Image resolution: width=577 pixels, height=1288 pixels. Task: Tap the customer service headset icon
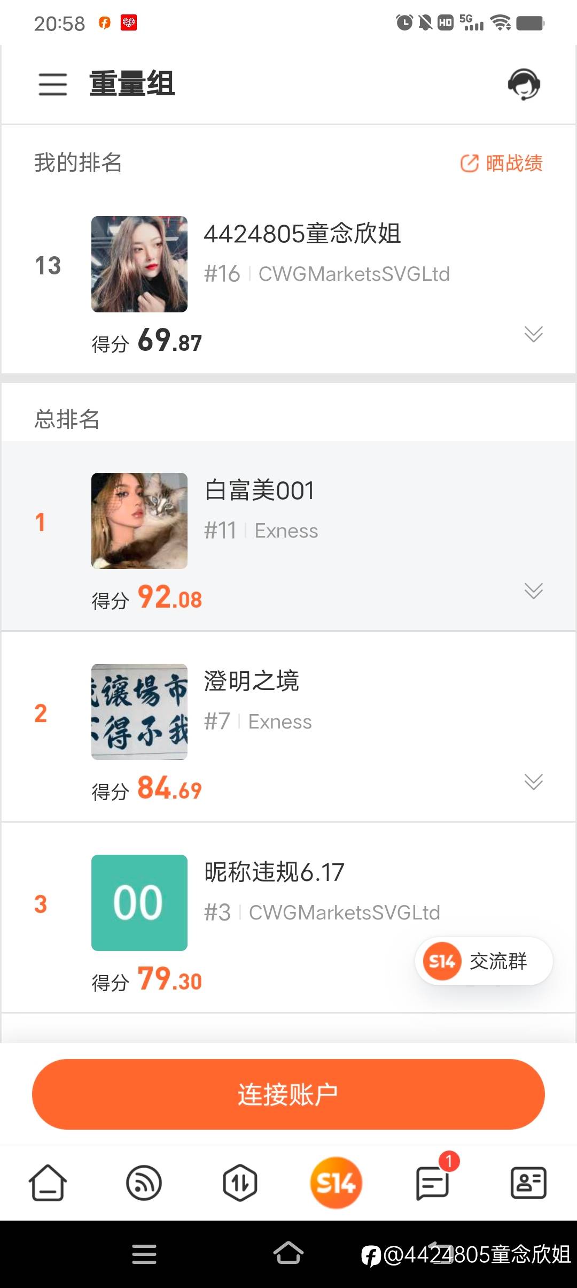point(524,85)
